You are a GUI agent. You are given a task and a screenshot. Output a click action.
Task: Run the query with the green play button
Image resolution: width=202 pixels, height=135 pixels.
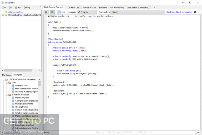point(46,12)
